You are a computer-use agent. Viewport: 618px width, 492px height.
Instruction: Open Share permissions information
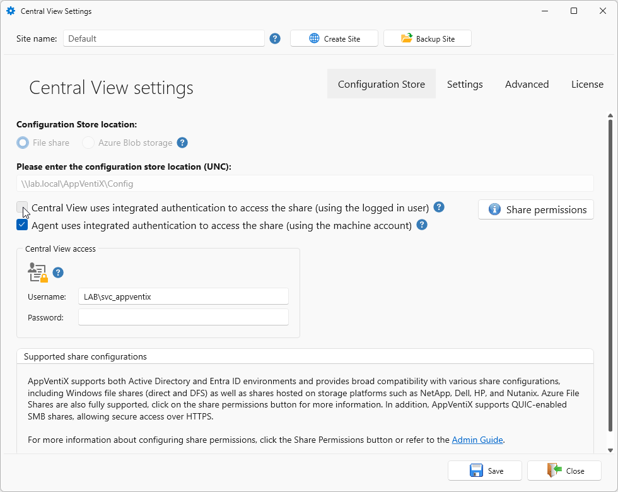pyautogui.click(x=535, y=209)
